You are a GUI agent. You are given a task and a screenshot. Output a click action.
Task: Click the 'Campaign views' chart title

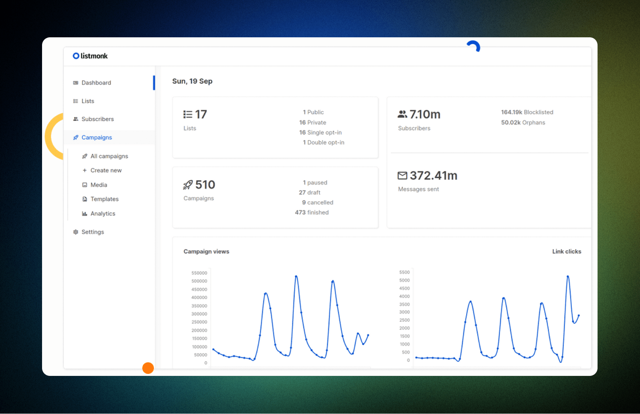click(206, 252)
